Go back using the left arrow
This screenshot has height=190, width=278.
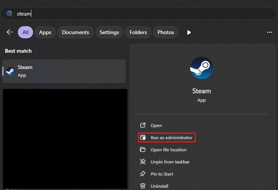pyautogui.click(x=10, y=32)
